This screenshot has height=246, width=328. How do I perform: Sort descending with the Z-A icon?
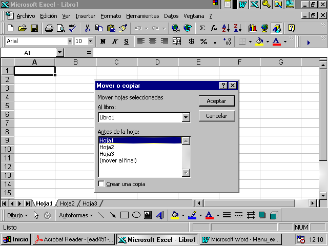click(238, 28)
